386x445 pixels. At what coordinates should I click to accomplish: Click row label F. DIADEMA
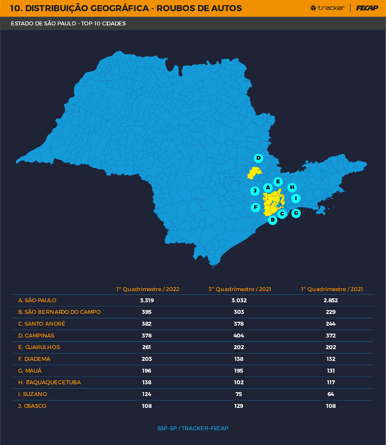pyautogui.click(x=34, y=359)
